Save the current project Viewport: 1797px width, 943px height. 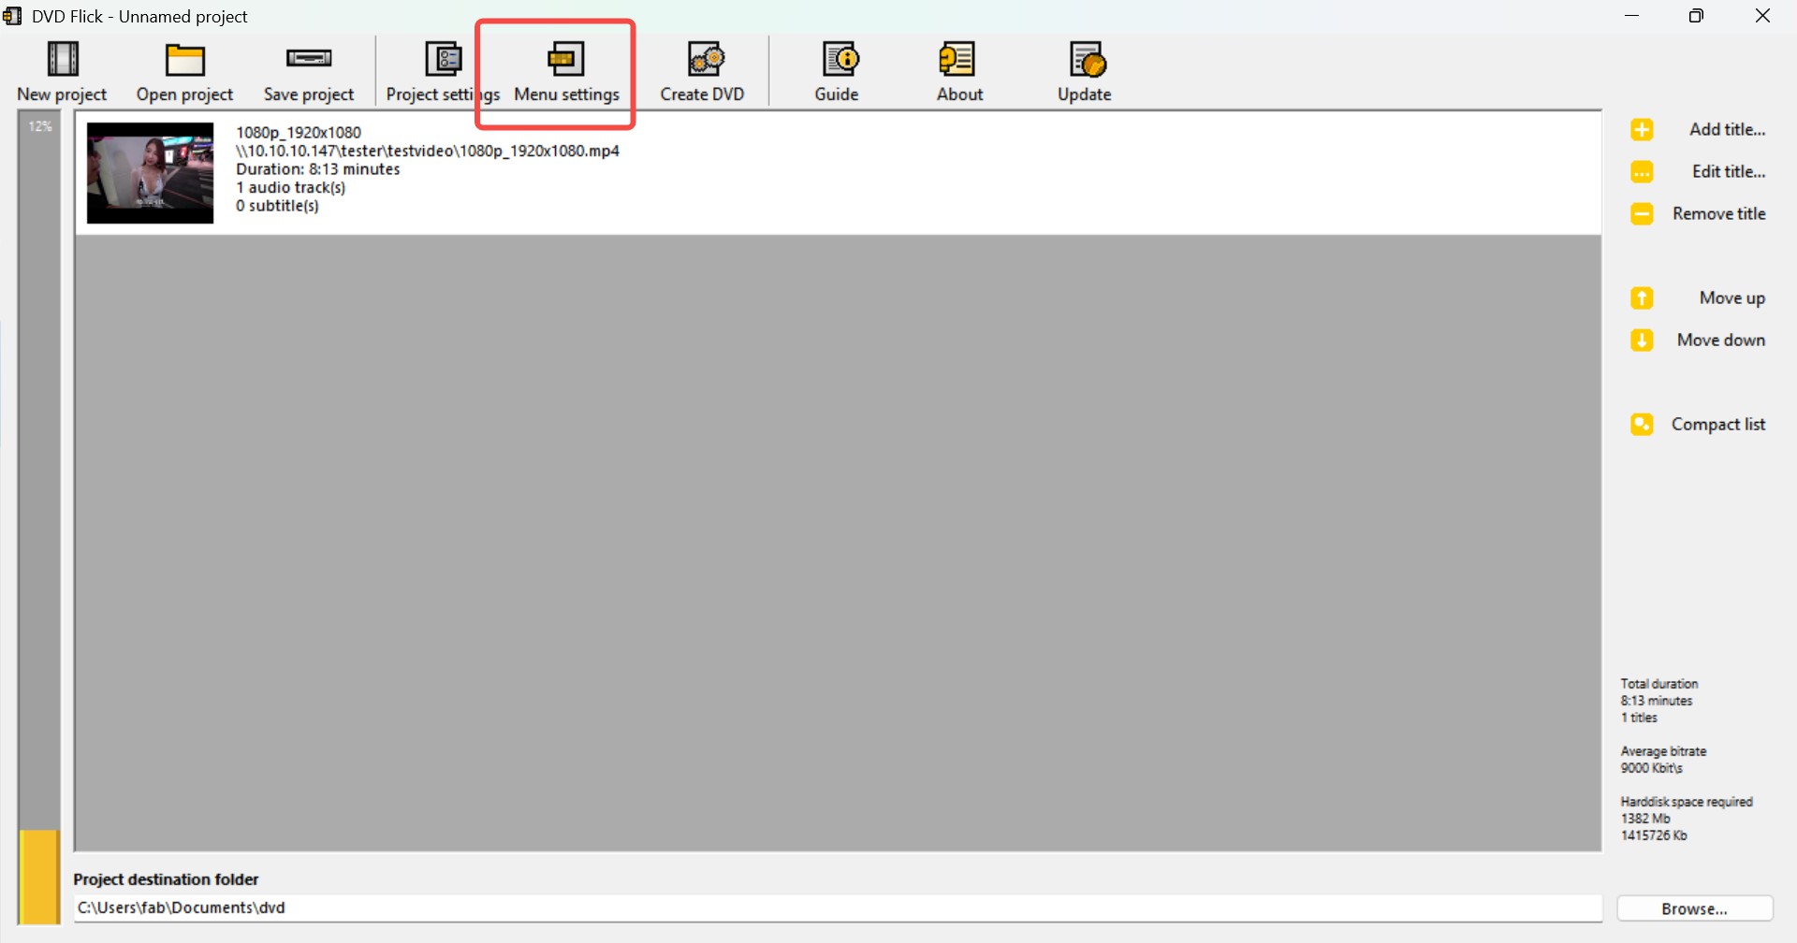309,70
